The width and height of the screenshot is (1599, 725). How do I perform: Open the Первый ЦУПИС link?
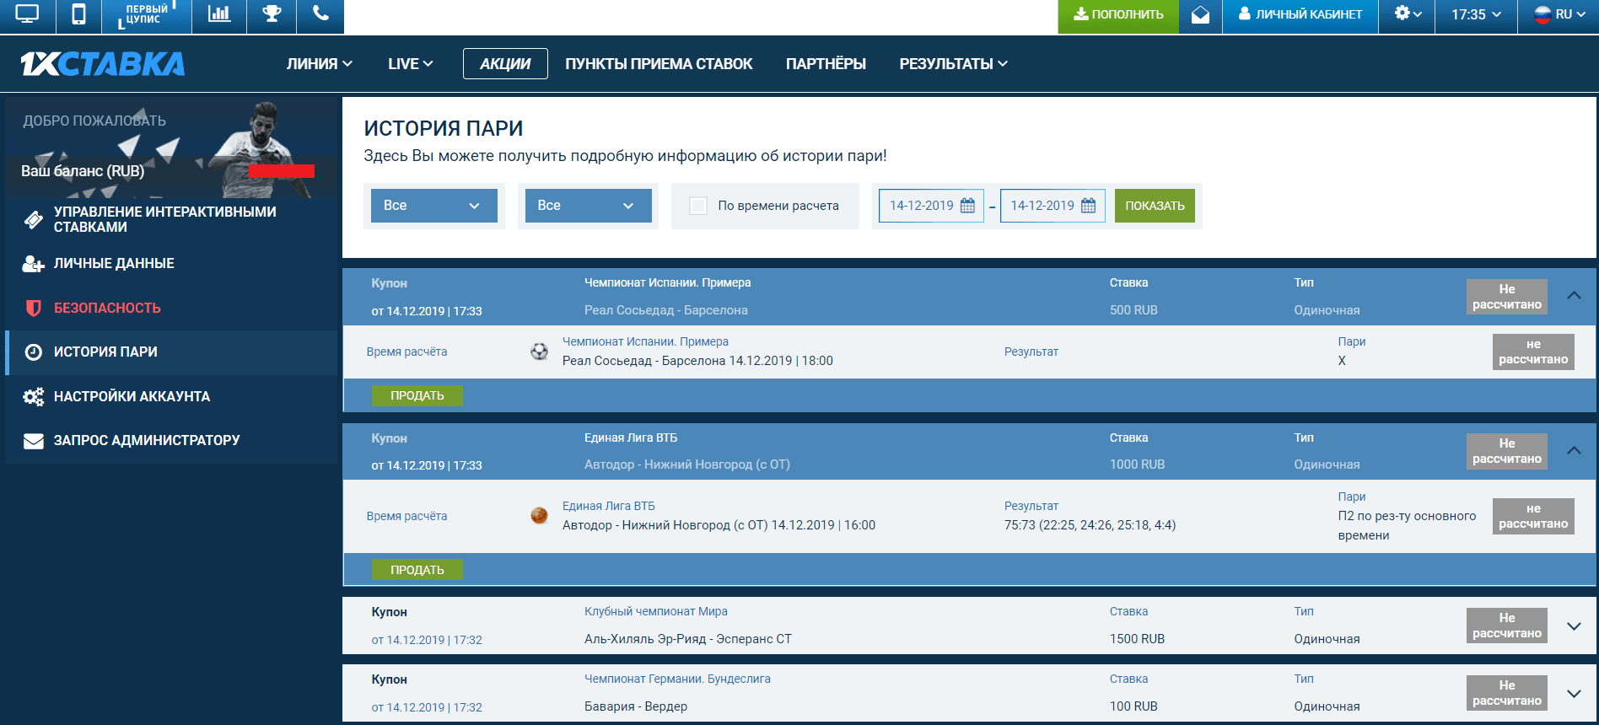(x=147, y=15)
